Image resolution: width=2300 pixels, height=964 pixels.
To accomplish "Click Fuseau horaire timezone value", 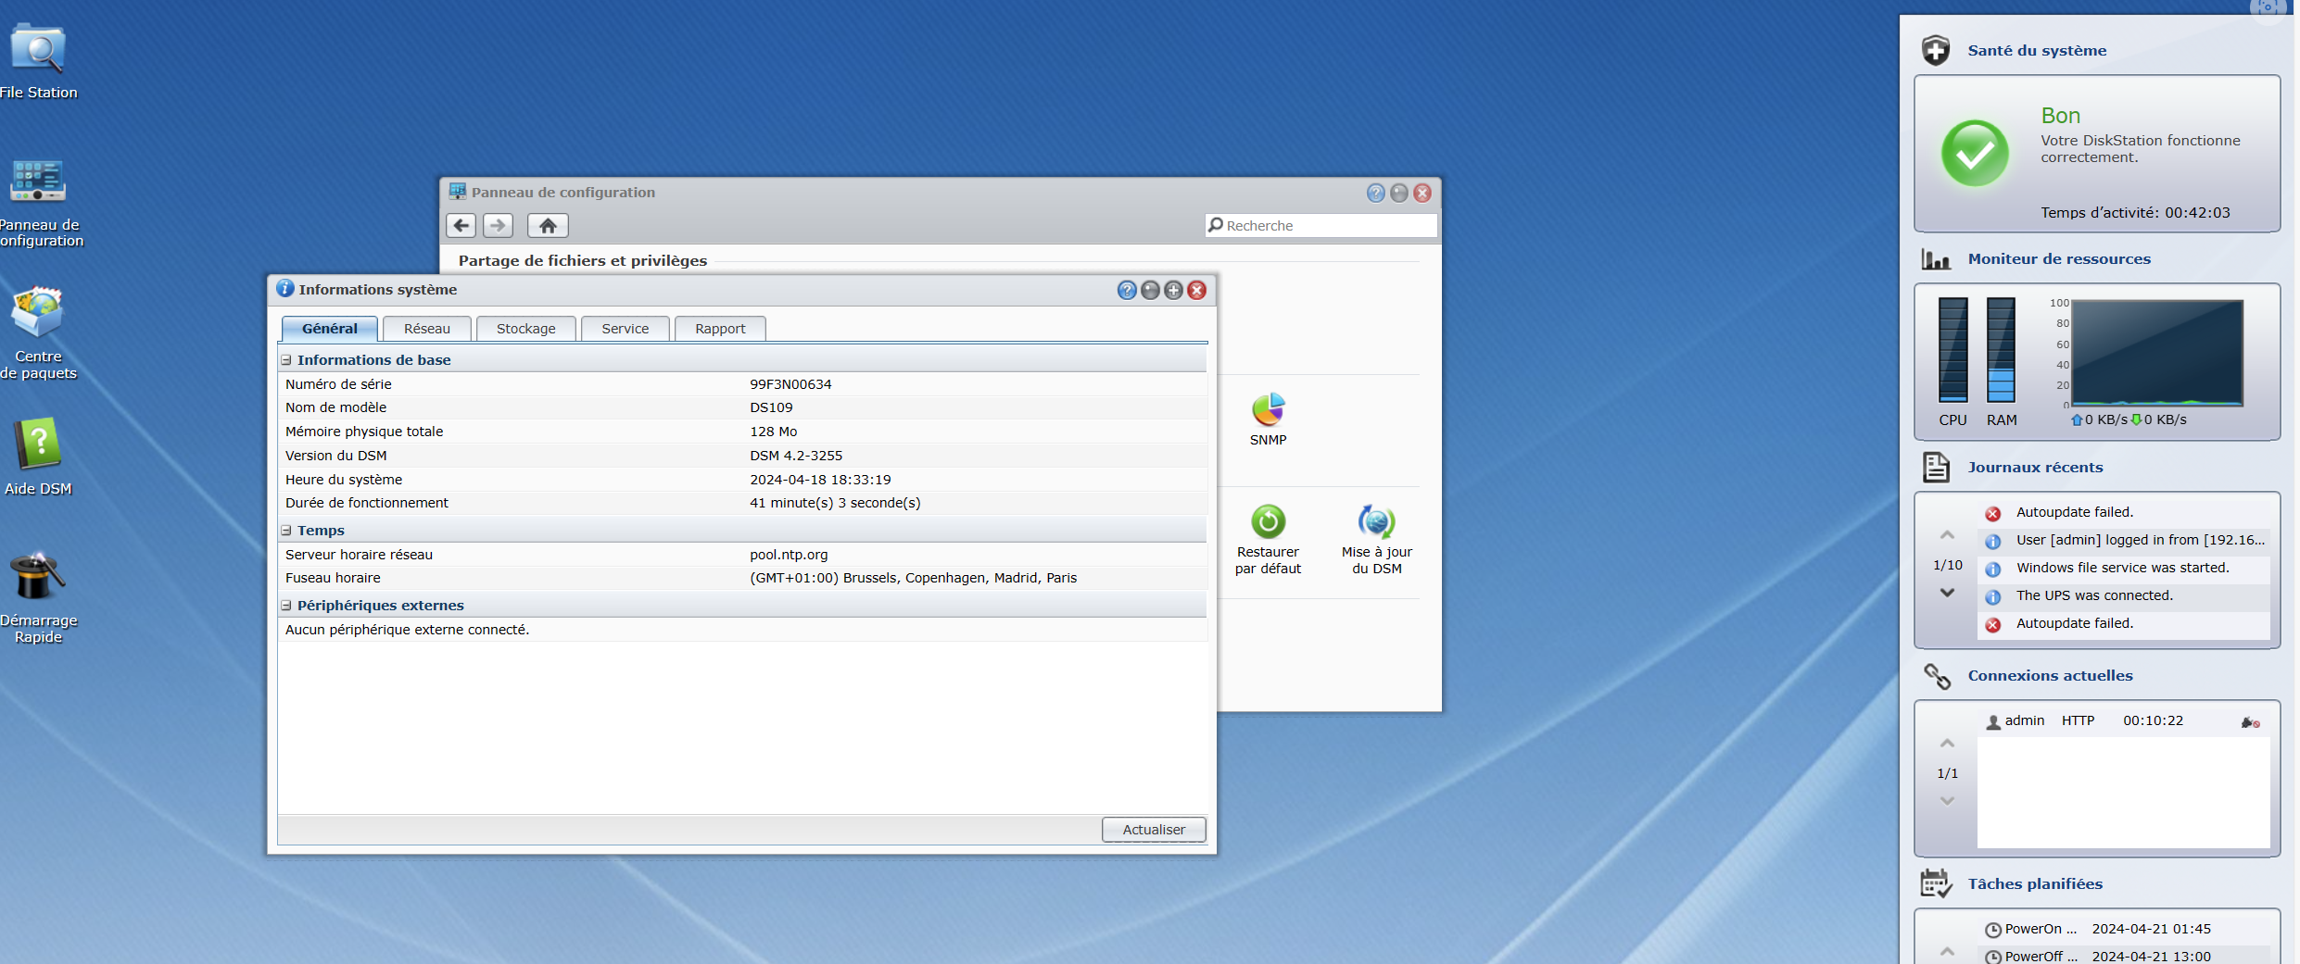I will [x=913, y=578].
